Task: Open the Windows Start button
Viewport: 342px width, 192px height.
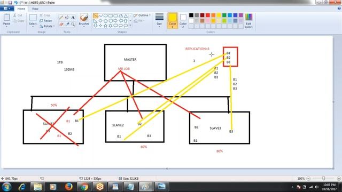Action: pyautogui.click(x=7, y=187)
